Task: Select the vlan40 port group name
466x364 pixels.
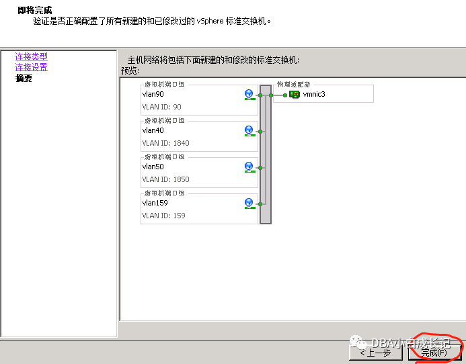Action: point(153,130)
